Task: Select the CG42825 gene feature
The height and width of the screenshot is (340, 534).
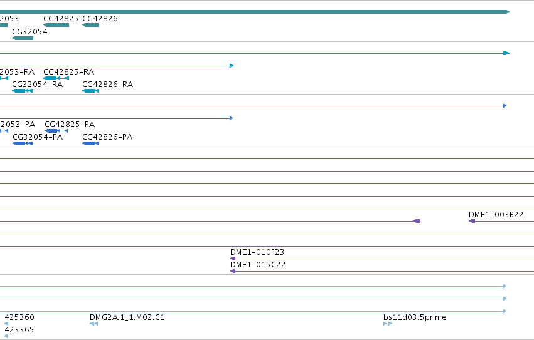Action: coord(56,25)
